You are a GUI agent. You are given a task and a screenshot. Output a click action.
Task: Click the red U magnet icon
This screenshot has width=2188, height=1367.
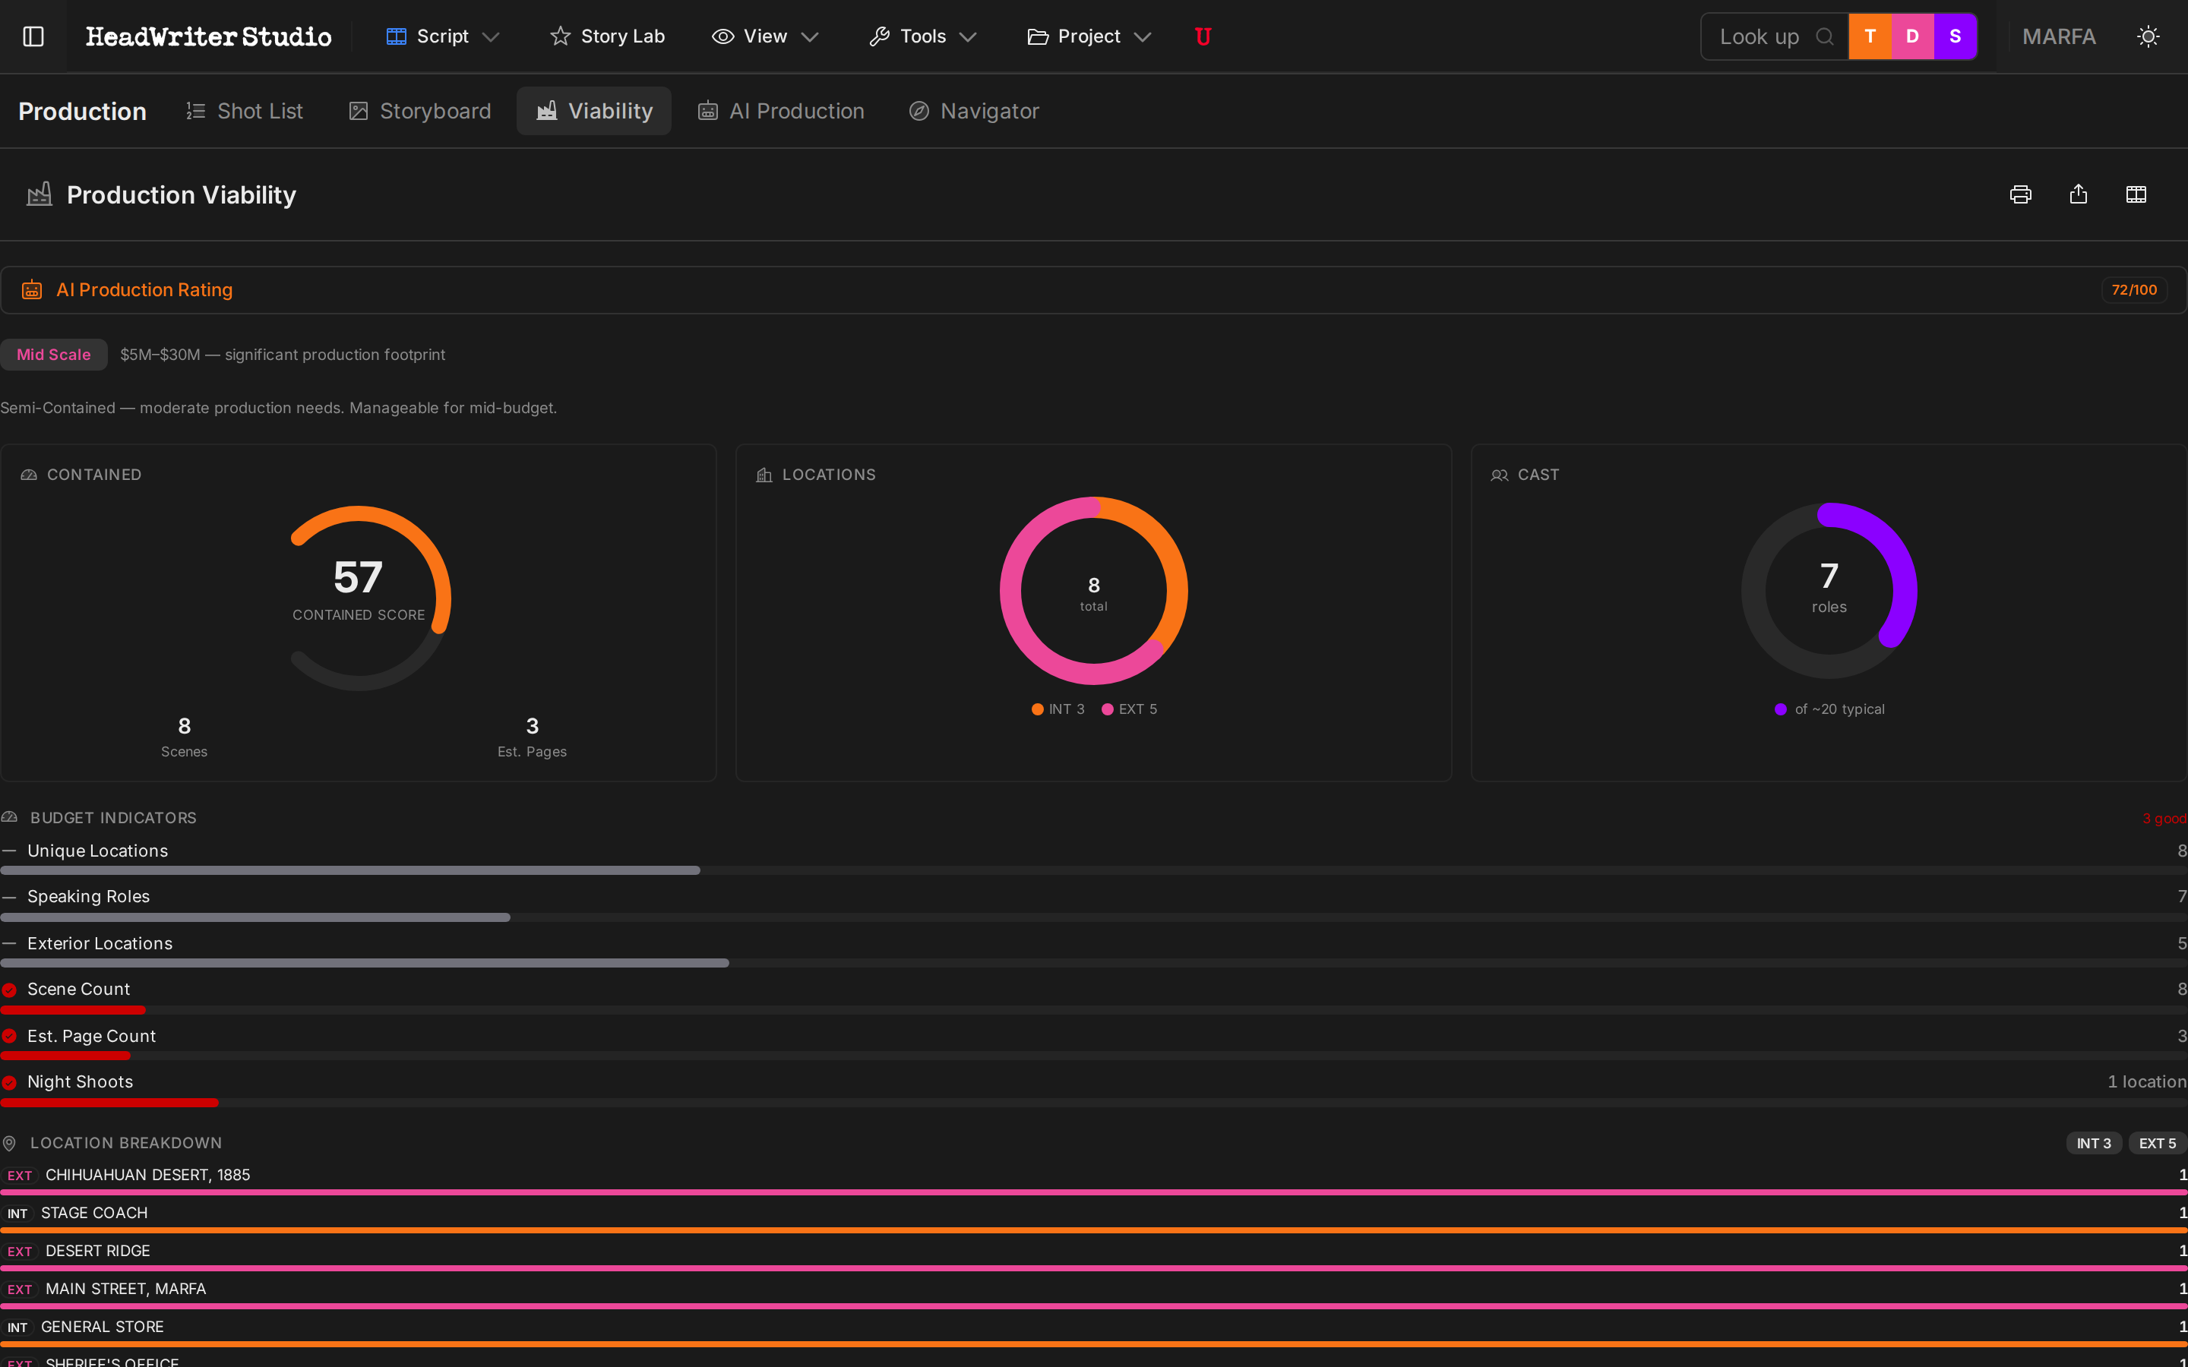pos(1203,36)
